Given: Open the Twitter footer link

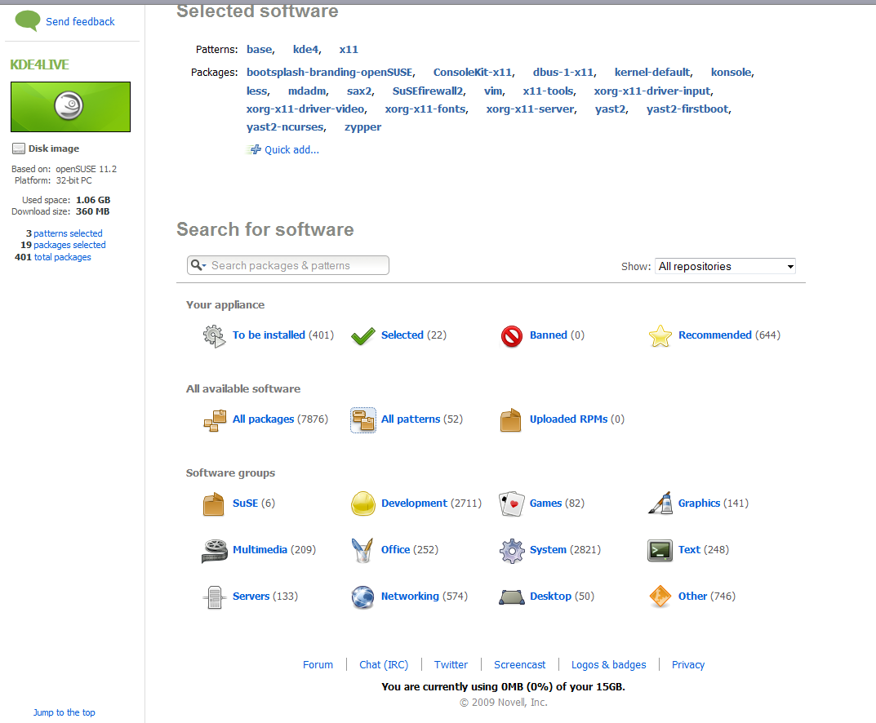Looking at the screenshot, I should coord(451,664).
